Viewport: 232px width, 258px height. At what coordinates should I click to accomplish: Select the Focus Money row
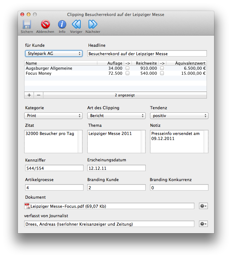pyautogui.click(x=116, y=73)
